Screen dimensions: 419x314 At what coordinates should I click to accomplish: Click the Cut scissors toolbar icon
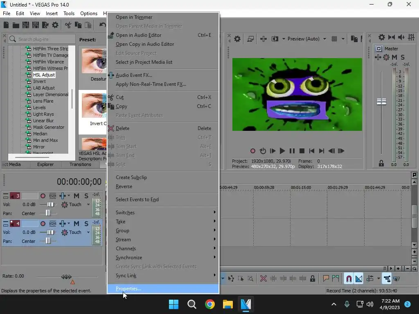[x=68, y=25]
